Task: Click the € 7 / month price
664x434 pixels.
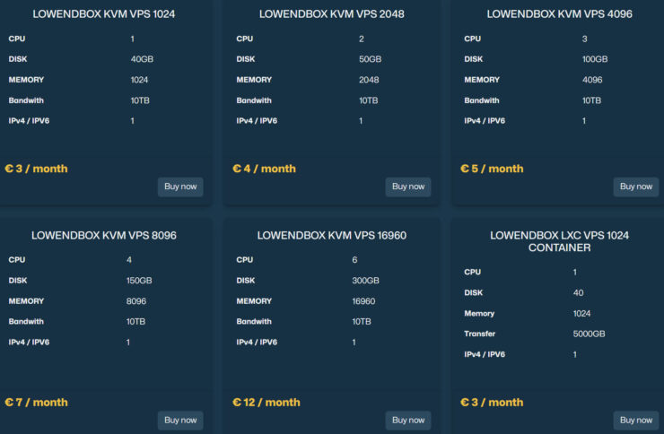Action: [x=37, y=403]
